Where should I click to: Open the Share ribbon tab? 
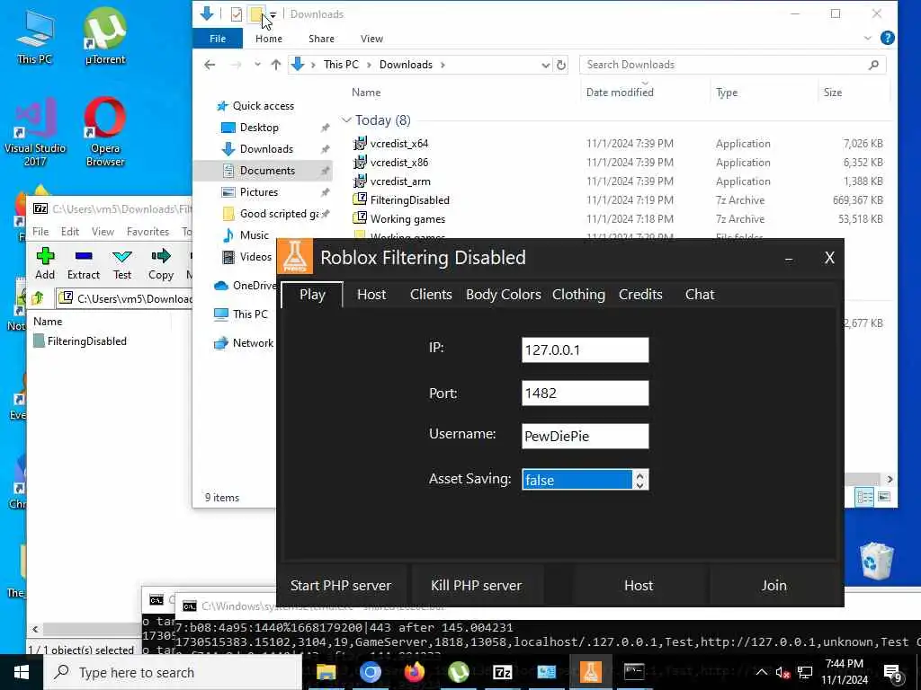click(321, 39)
